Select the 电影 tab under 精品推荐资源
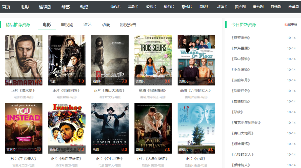This screenshot has height=168, width=301. (x=47, y=25)
